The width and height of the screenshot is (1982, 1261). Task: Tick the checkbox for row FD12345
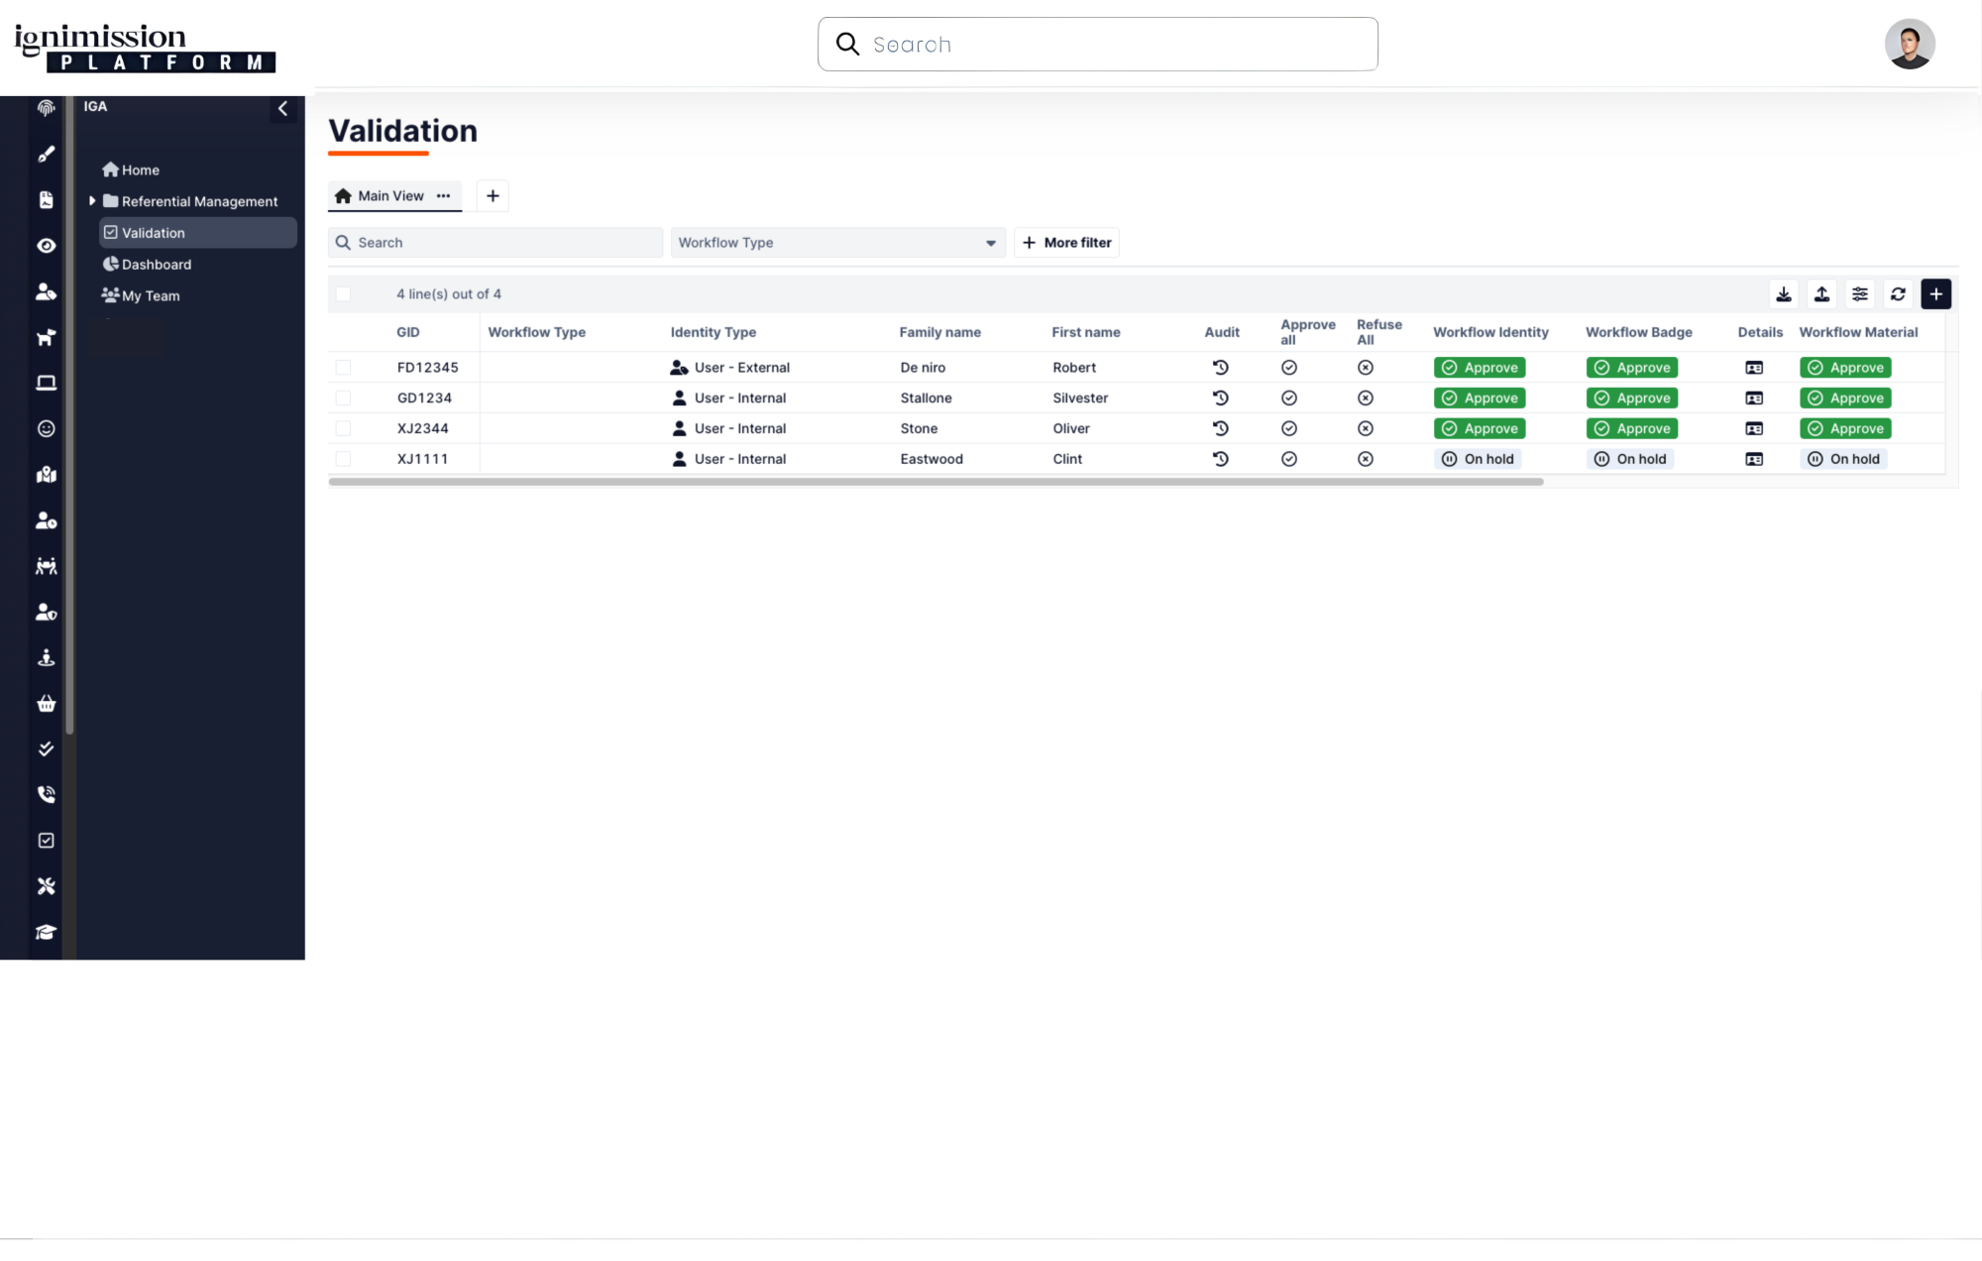coord(343,368)
